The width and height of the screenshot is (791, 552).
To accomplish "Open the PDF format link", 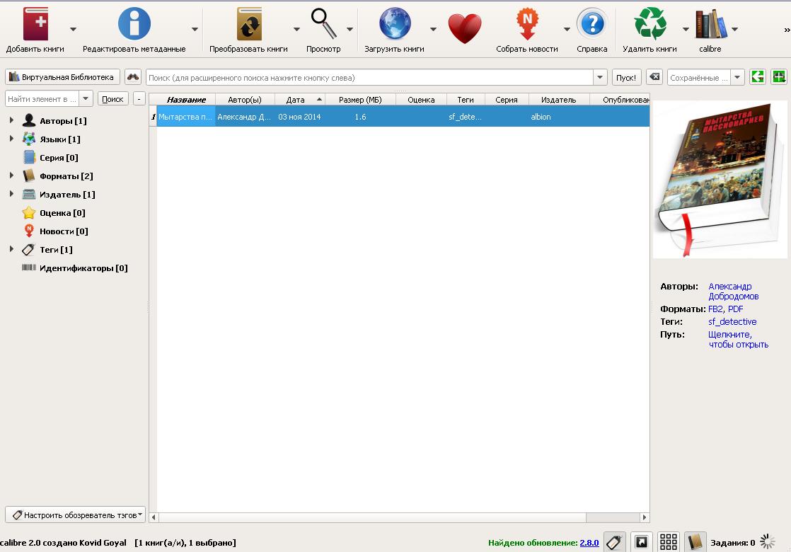I will click(735, 309).
